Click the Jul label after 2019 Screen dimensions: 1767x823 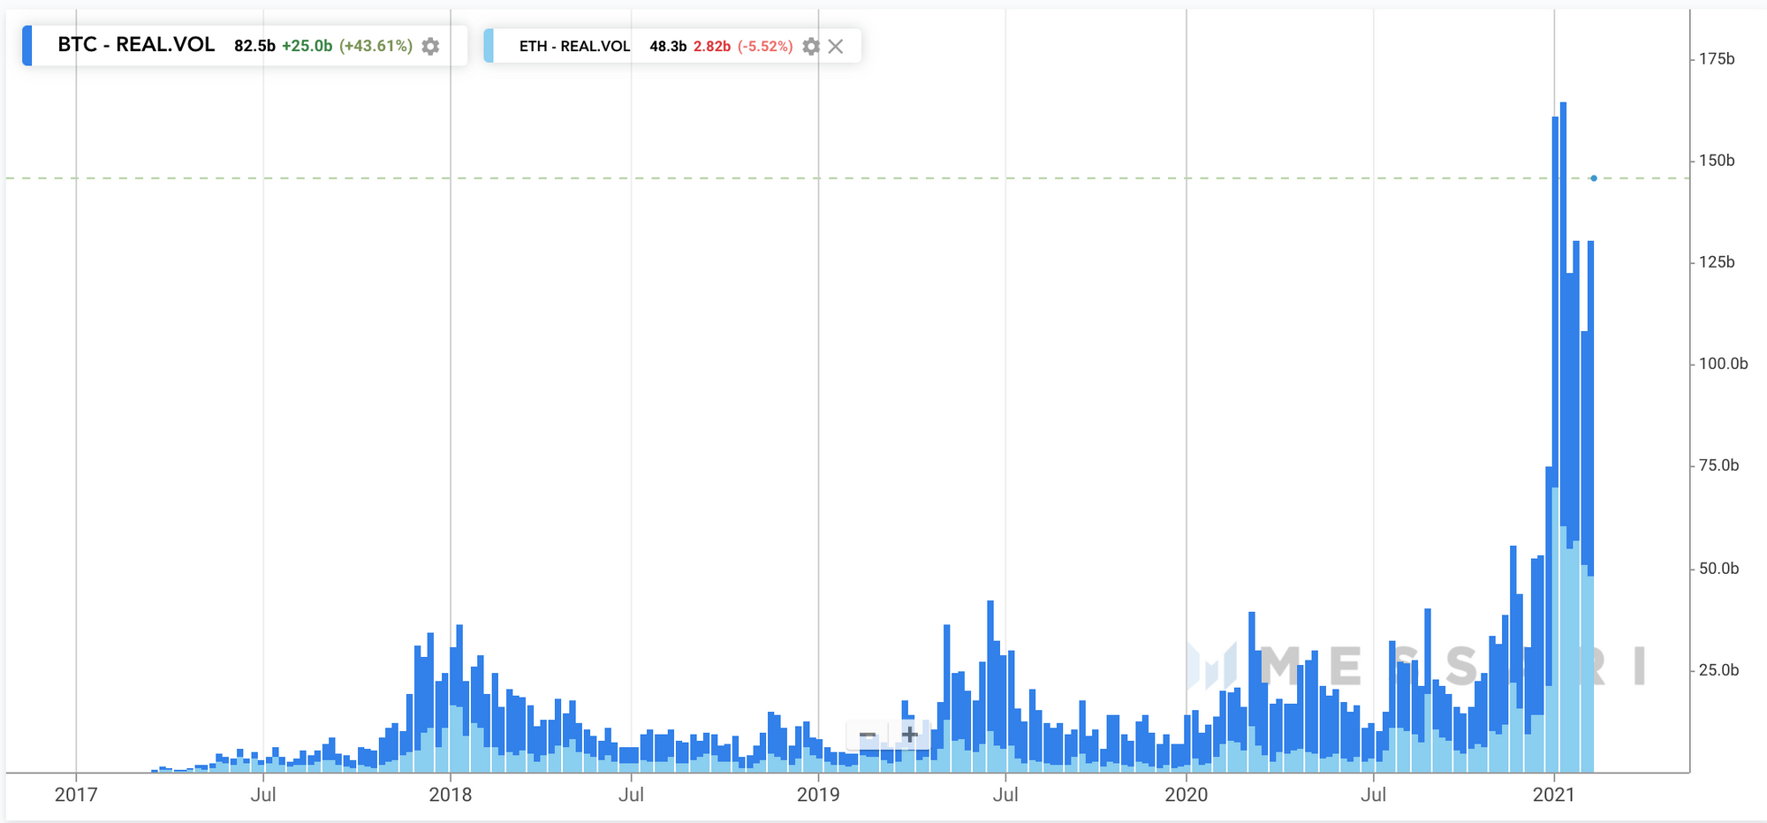tap(1005, 795)
